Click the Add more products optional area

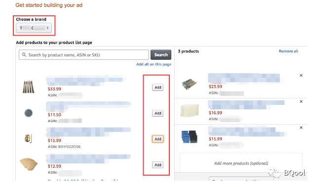[x=241, y=163]
